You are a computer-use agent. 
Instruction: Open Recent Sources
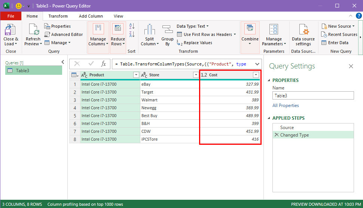(339, 34)
